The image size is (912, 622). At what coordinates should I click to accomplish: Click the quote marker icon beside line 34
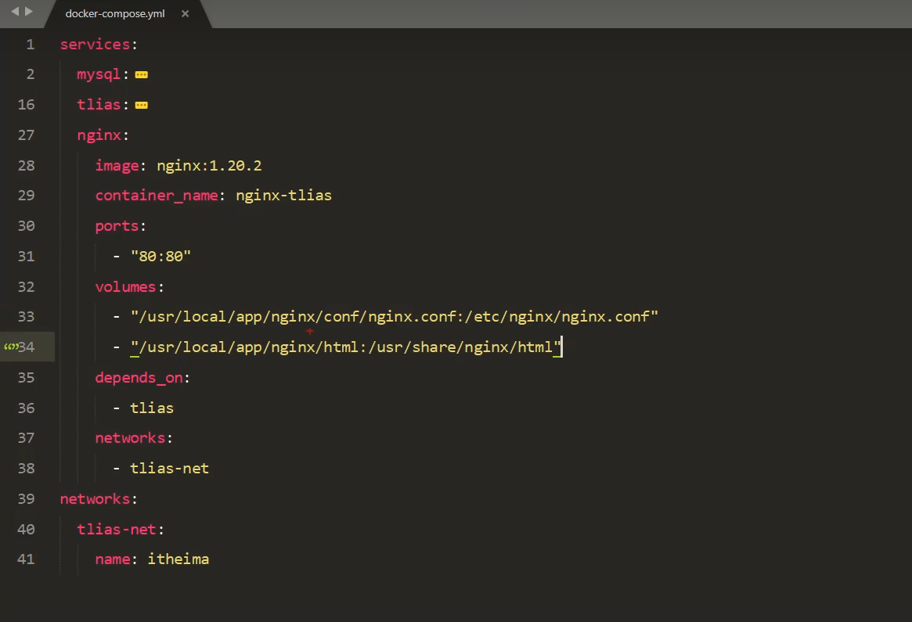(x=10, y=347)
